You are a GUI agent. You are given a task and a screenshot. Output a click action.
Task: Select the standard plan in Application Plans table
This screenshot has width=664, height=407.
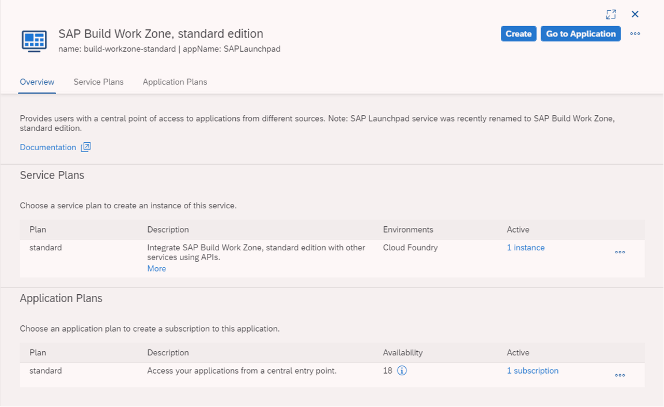point(46,371)
